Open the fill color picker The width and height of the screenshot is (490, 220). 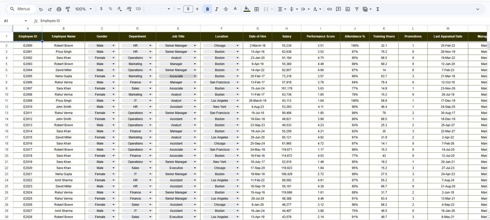[x=247, y=9]
